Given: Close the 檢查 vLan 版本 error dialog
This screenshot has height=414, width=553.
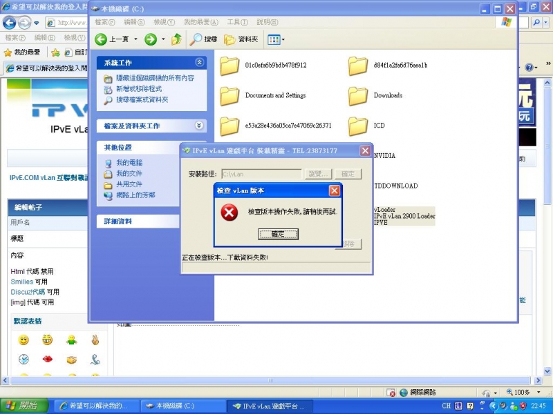Looking at the screenshot, I should pos(334,190).
